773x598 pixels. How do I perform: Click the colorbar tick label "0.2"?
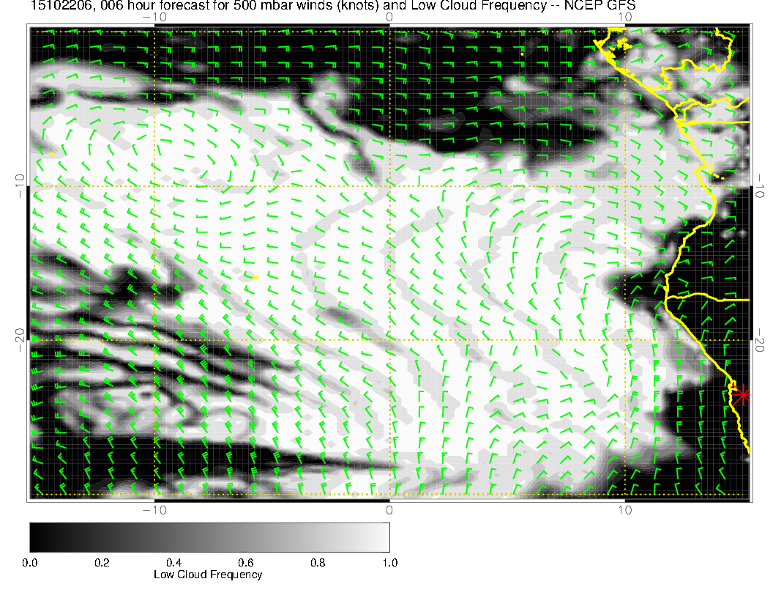(102, 563)
